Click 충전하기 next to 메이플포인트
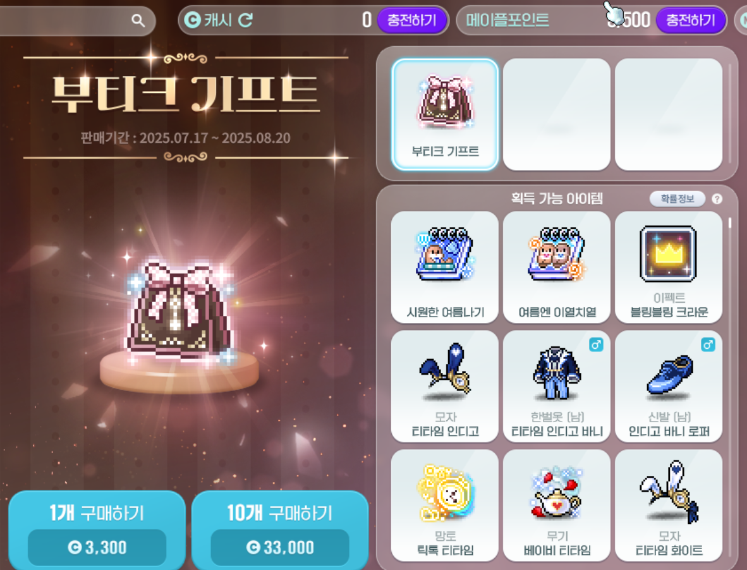 point(690,20)
